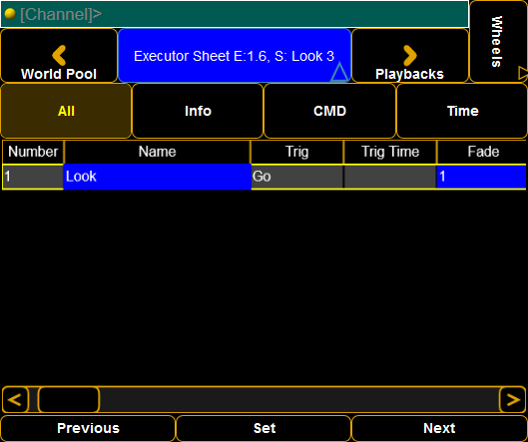528x442 pixels.
Task: Click the yellow status ball in command line
Action: point(10,14)
